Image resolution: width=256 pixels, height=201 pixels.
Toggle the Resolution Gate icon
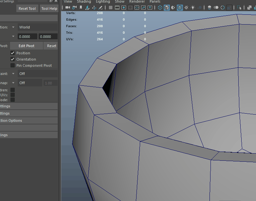coord(124,8)
